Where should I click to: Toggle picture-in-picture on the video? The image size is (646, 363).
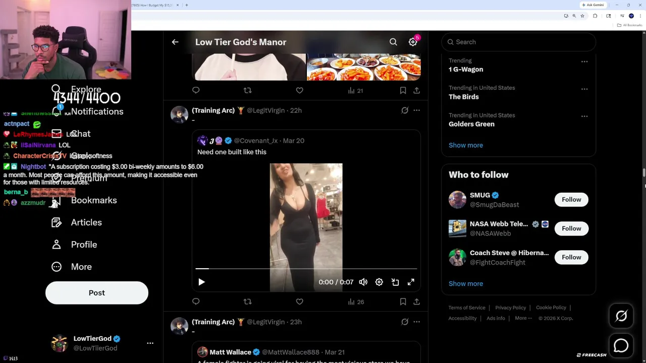click(x=395, y=282)
